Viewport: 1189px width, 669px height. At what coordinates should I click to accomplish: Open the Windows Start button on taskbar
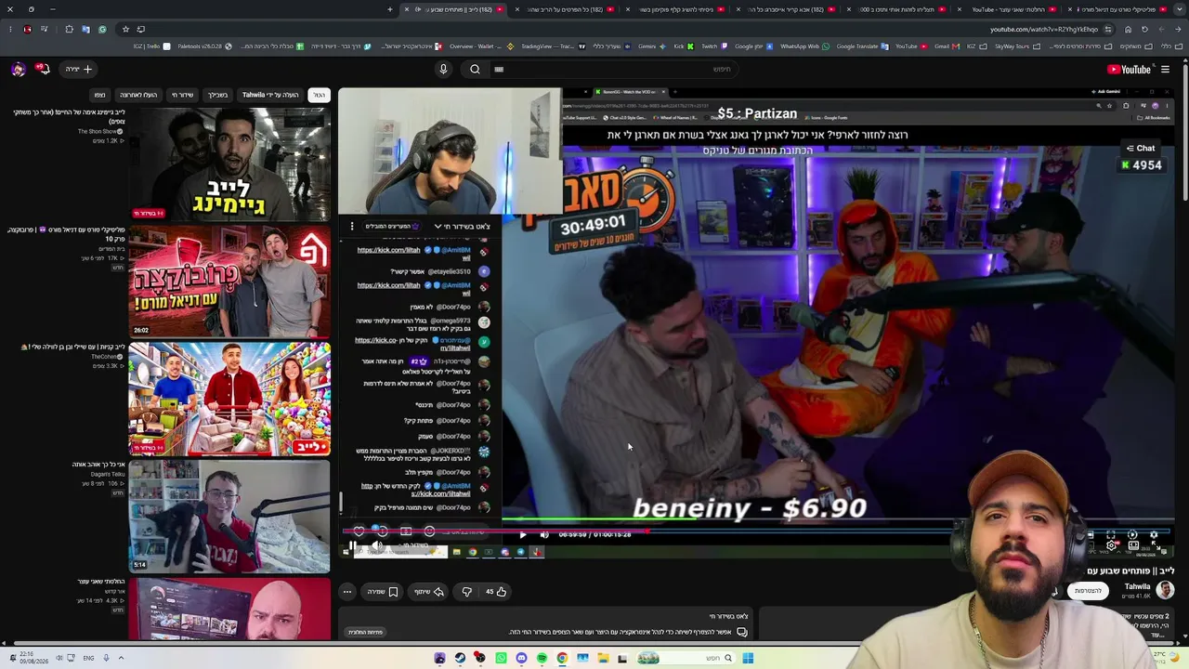pyautogui.click(x=748, y=658)
